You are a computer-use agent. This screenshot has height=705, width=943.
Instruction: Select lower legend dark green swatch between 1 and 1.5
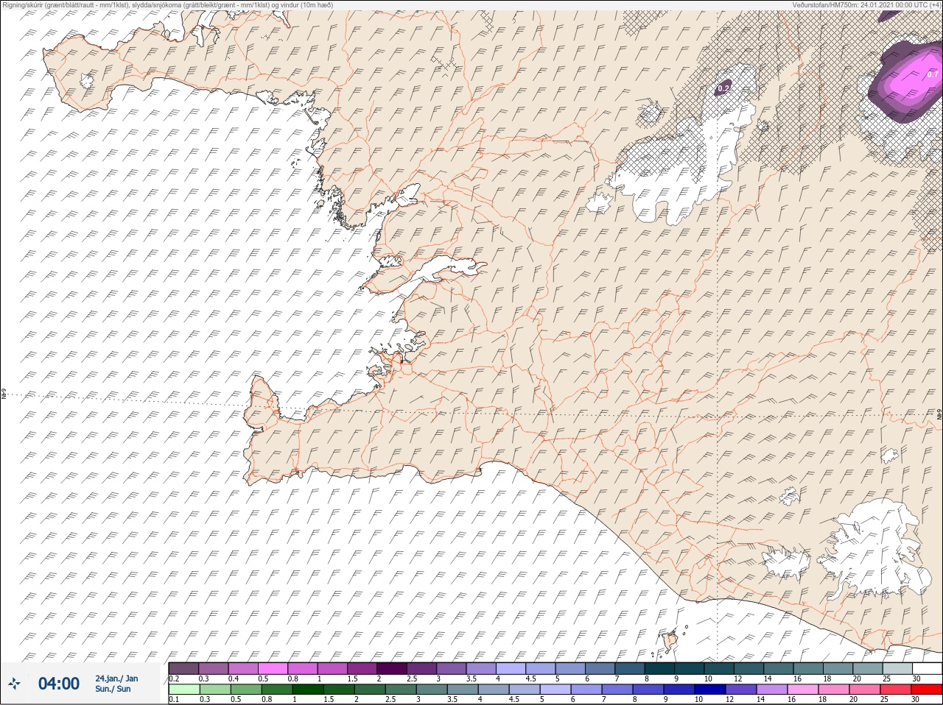tap(306, 690)
